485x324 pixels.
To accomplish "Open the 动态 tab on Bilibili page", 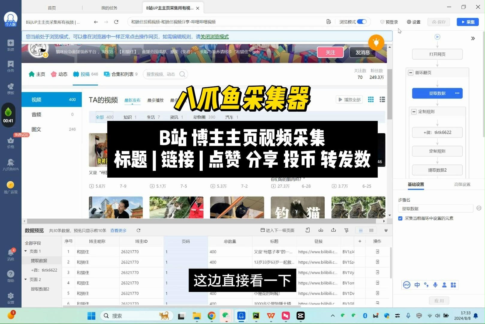I will point(59,74).
